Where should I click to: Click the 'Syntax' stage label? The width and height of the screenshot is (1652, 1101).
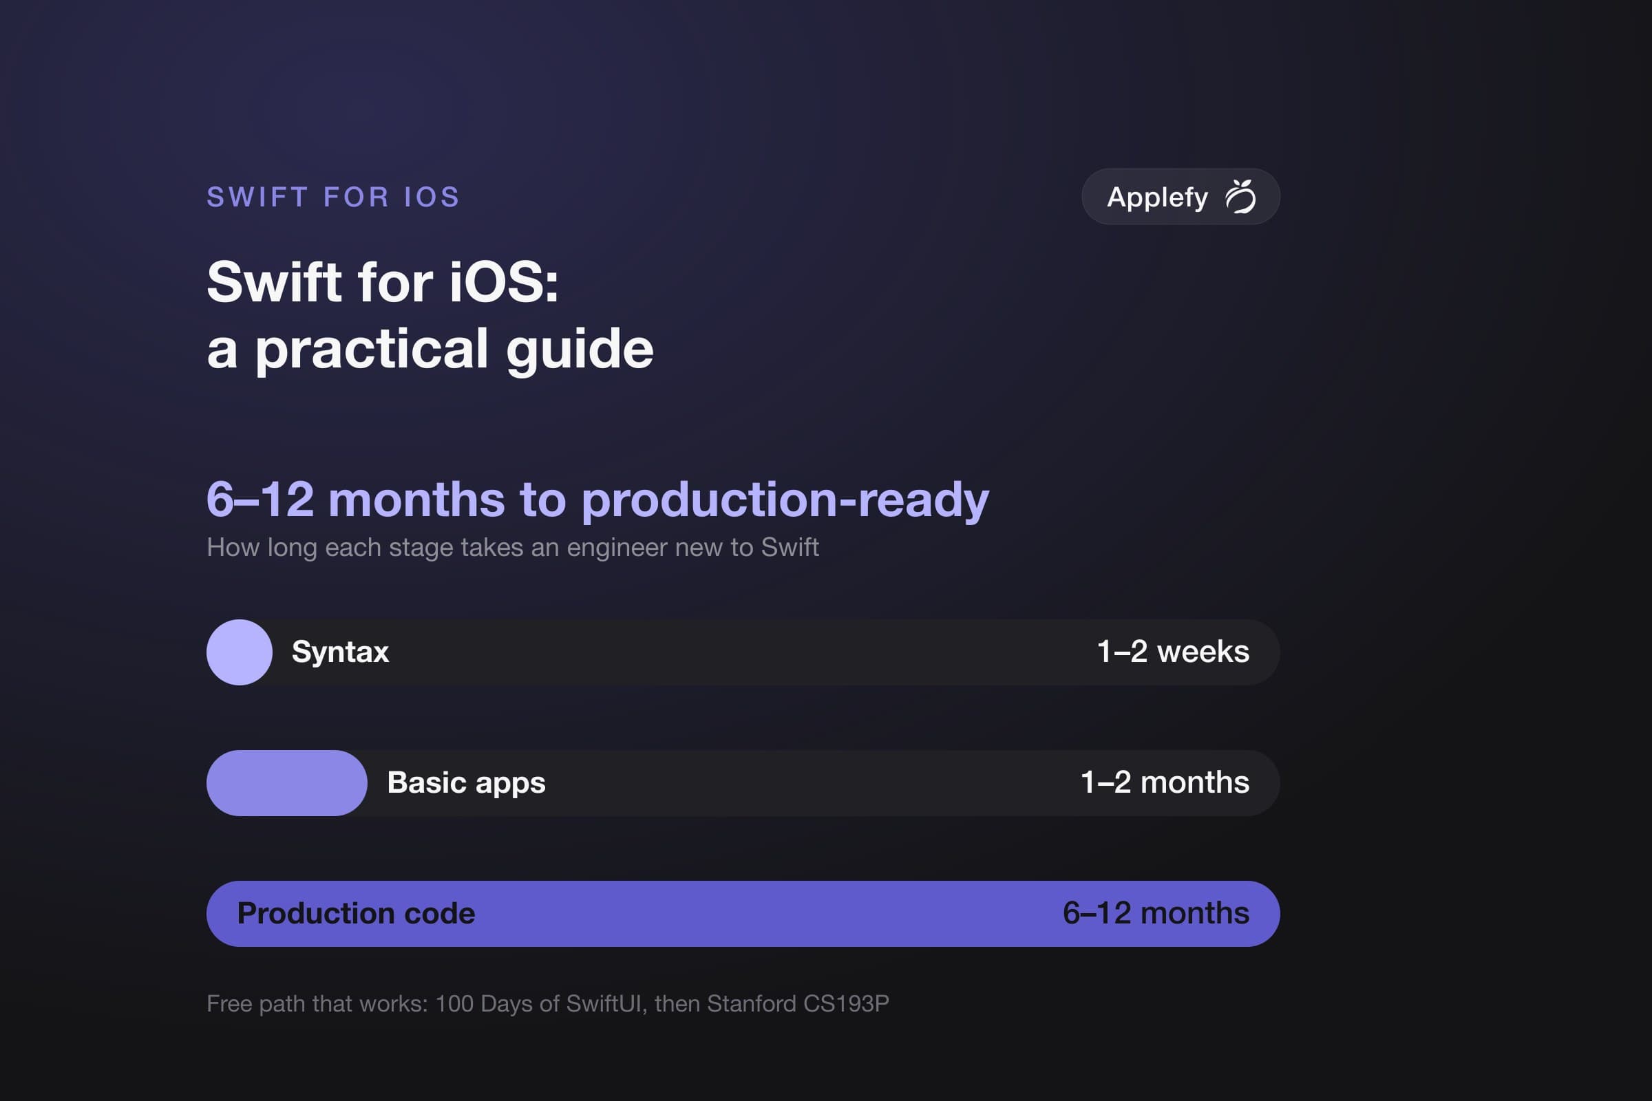(341, 652)
